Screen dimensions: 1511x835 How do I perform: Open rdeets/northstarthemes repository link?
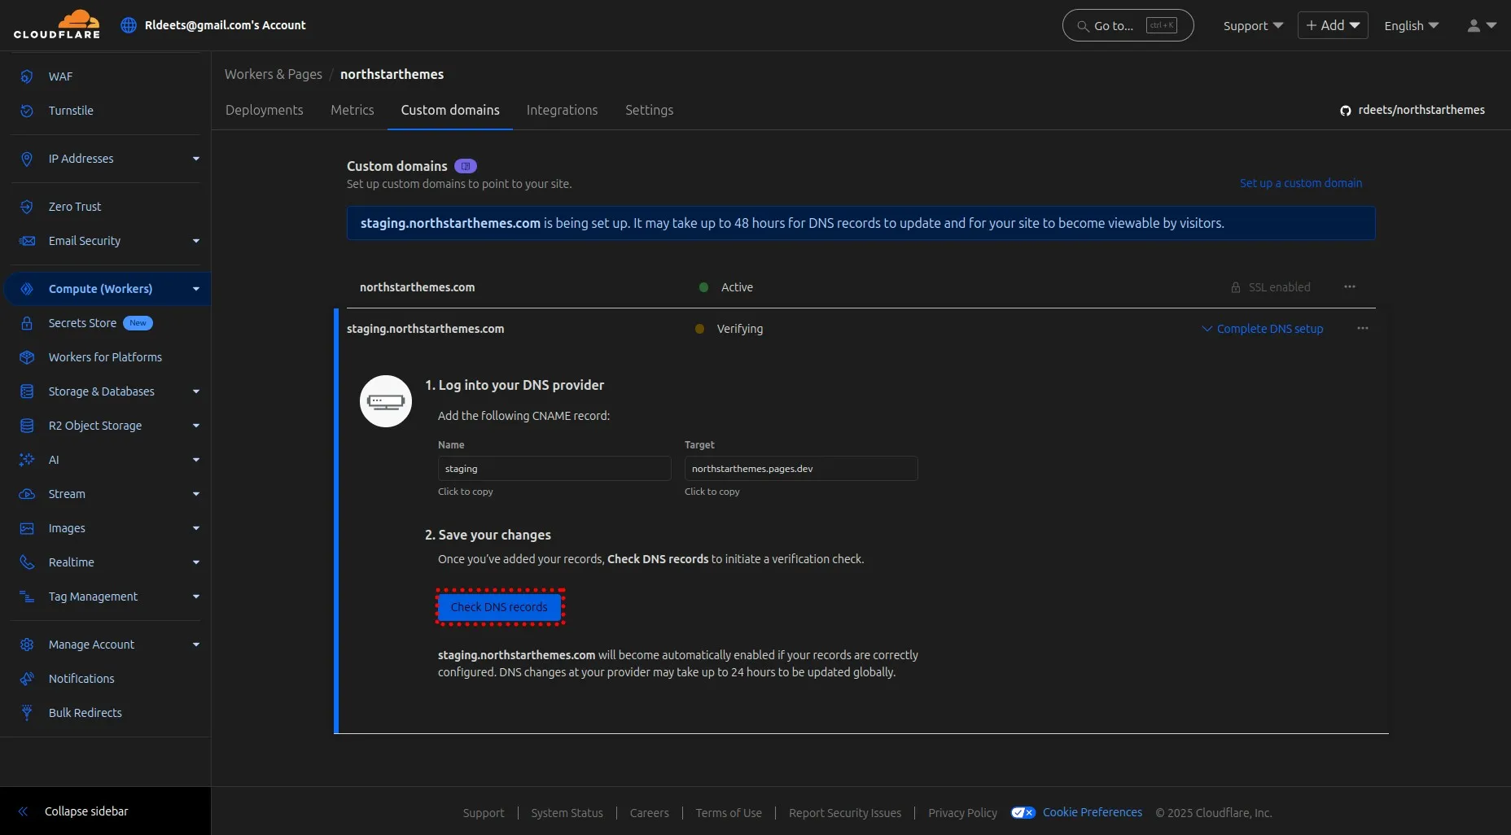[x=1421, y=110]
